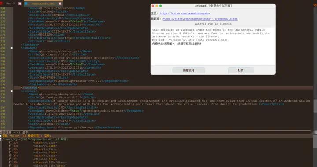
Task: Click Dependencies value qt.license.gplv3except
Action: 74,127
